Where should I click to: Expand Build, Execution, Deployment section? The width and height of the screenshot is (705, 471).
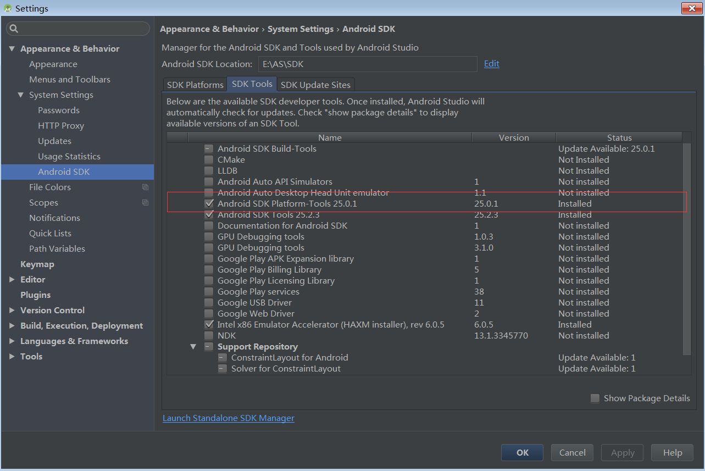[12, 326]
